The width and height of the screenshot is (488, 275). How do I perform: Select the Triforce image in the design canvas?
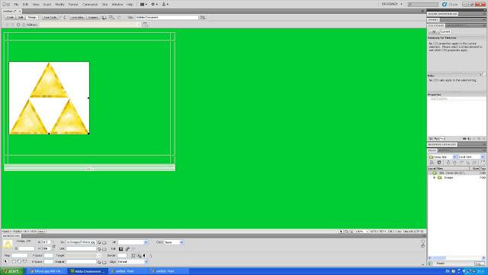[x=49, y=98]
